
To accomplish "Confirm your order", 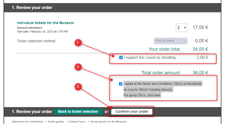I will pyautogui.click(x=132, y=111).
